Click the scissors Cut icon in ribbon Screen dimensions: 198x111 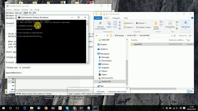[x=120, y=22]
